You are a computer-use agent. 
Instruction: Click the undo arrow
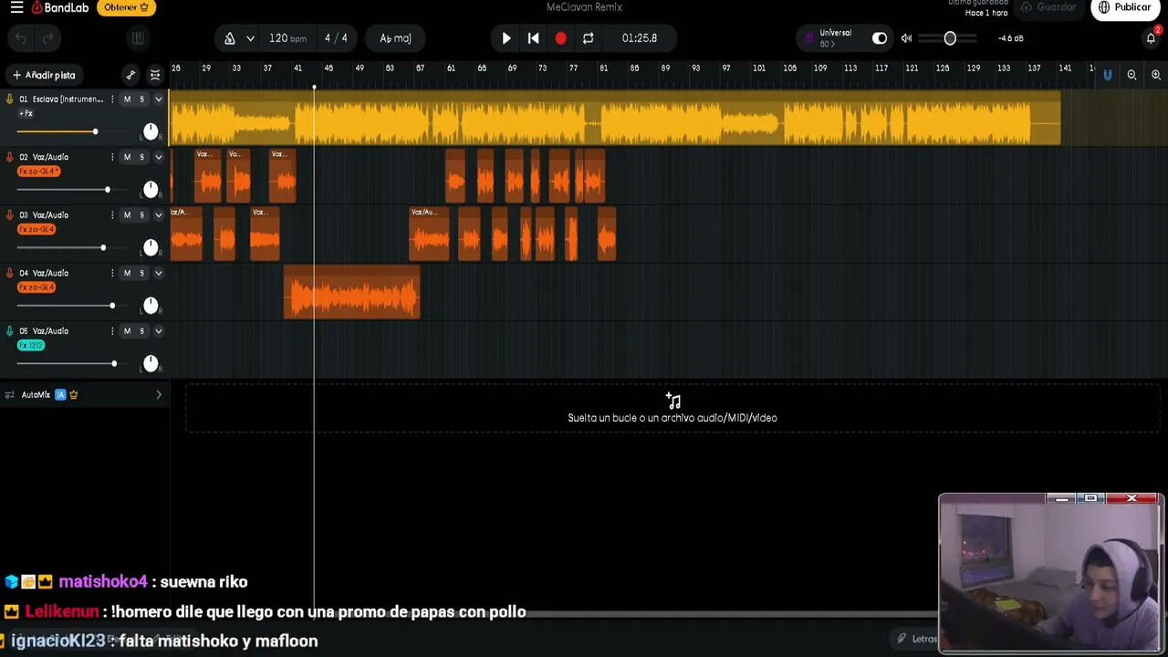pyautogui.click(x=21, y=38)
